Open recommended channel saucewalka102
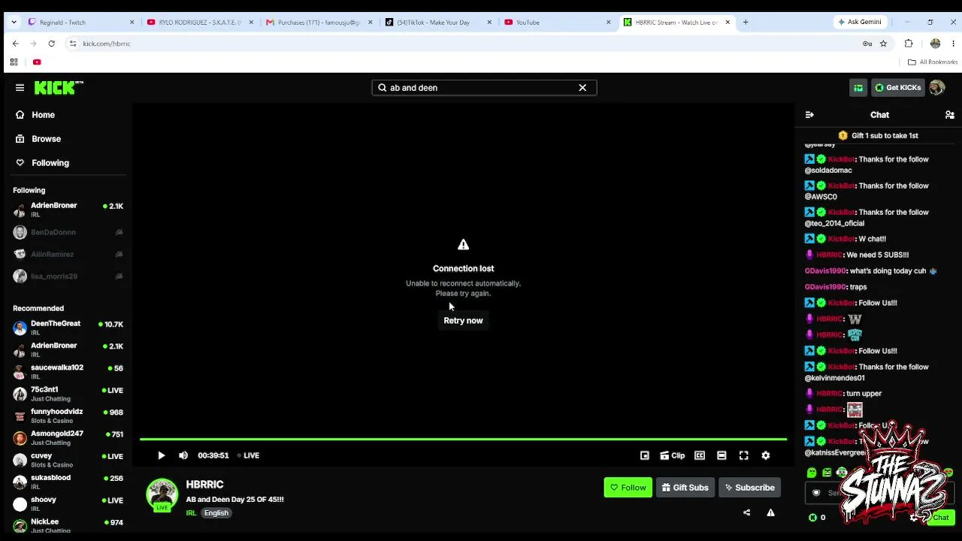The width and height of the screenshot is (962, 541). [x=68, y=371]
